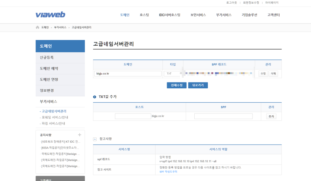Viewport: 311px width, 181px height.
Task: Collapse the 참고사항 section arrow
Action: coord(95,139)
